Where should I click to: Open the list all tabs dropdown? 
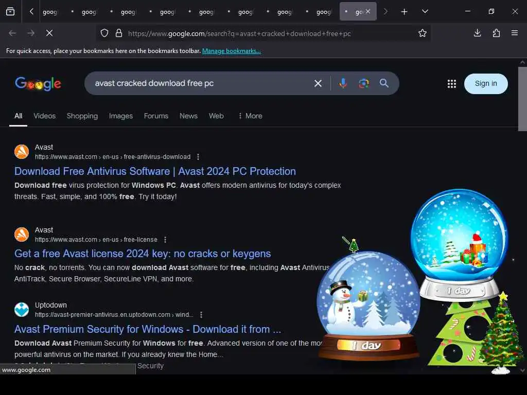click(425, 11)
